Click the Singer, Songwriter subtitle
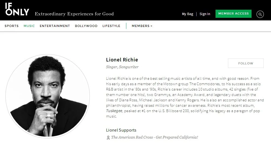Screen dimensions: 271x148 122,67
